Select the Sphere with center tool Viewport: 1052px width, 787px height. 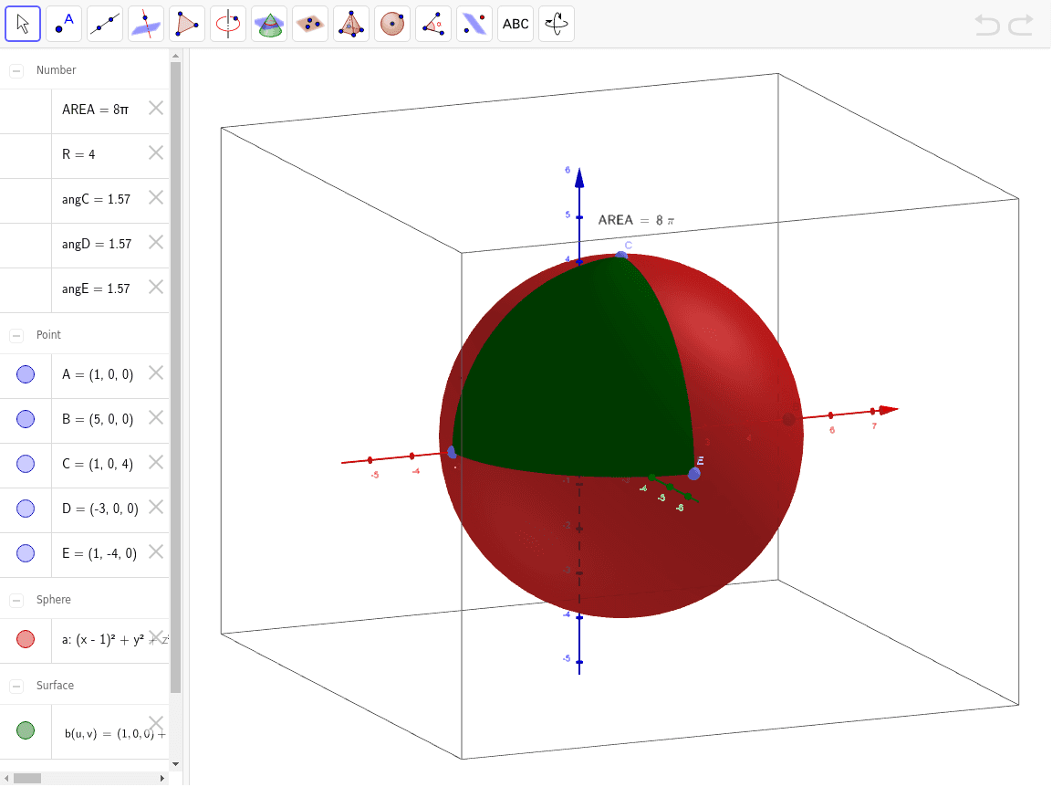(x=391, y=24)
